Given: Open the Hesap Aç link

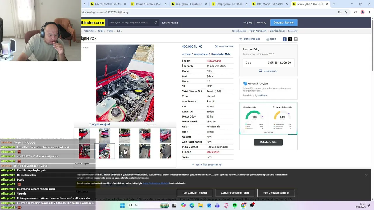Looking at the screenshot, I should click(x=261, y=22).
